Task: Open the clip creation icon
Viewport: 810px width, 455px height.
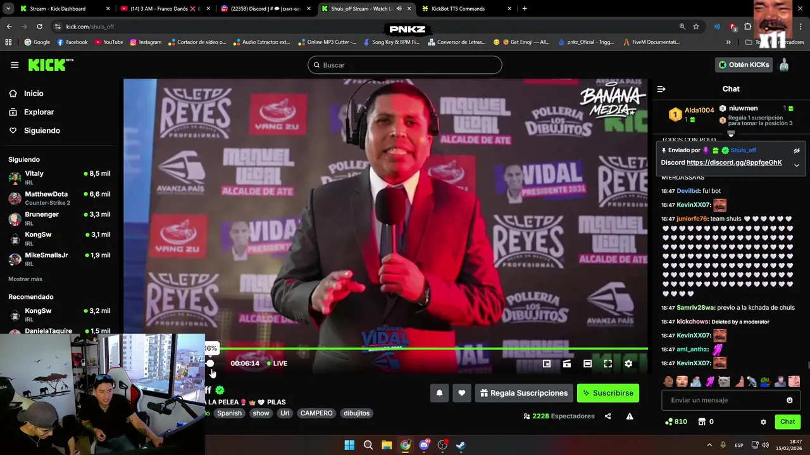Action: (x=567, y=363)
